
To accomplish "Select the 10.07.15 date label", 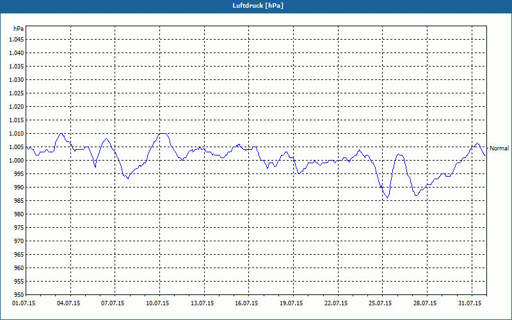I will [x=157, y=303].
